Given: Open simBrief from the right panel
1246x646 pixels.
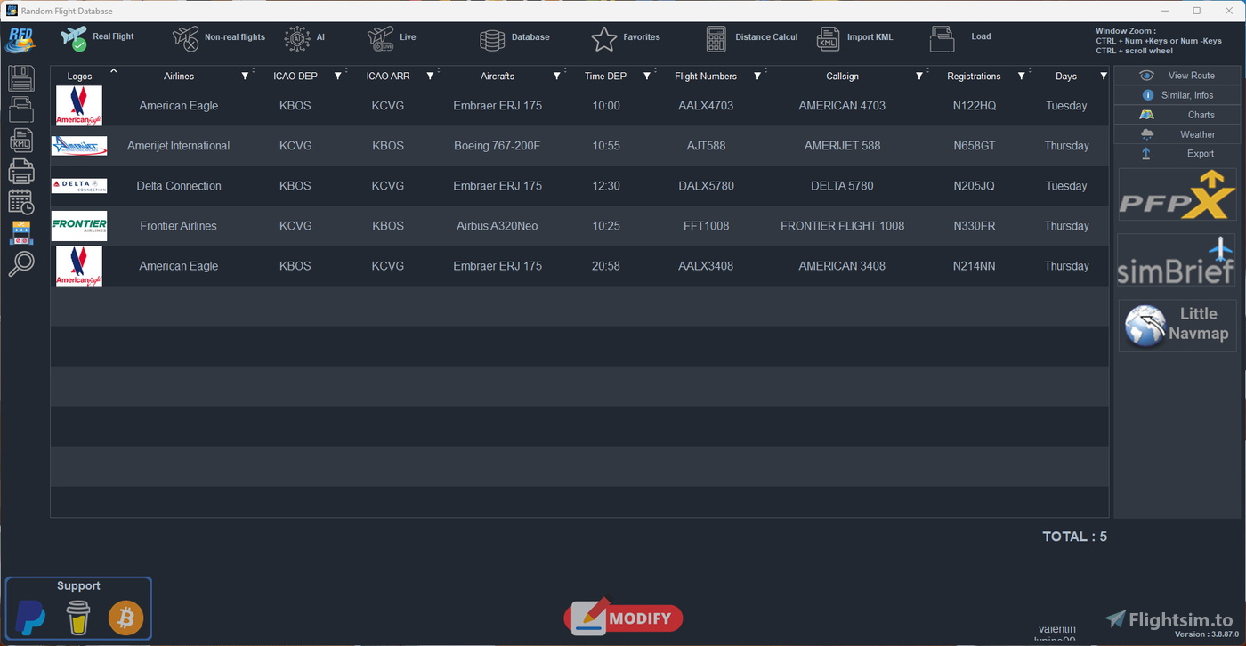Looking at the screenshot, I should pos(1177,262).
